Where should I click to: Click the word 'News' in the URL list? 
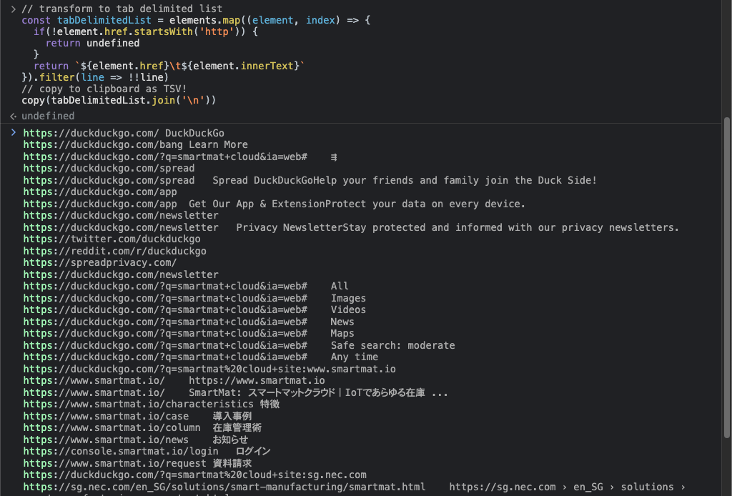(342, 322)
